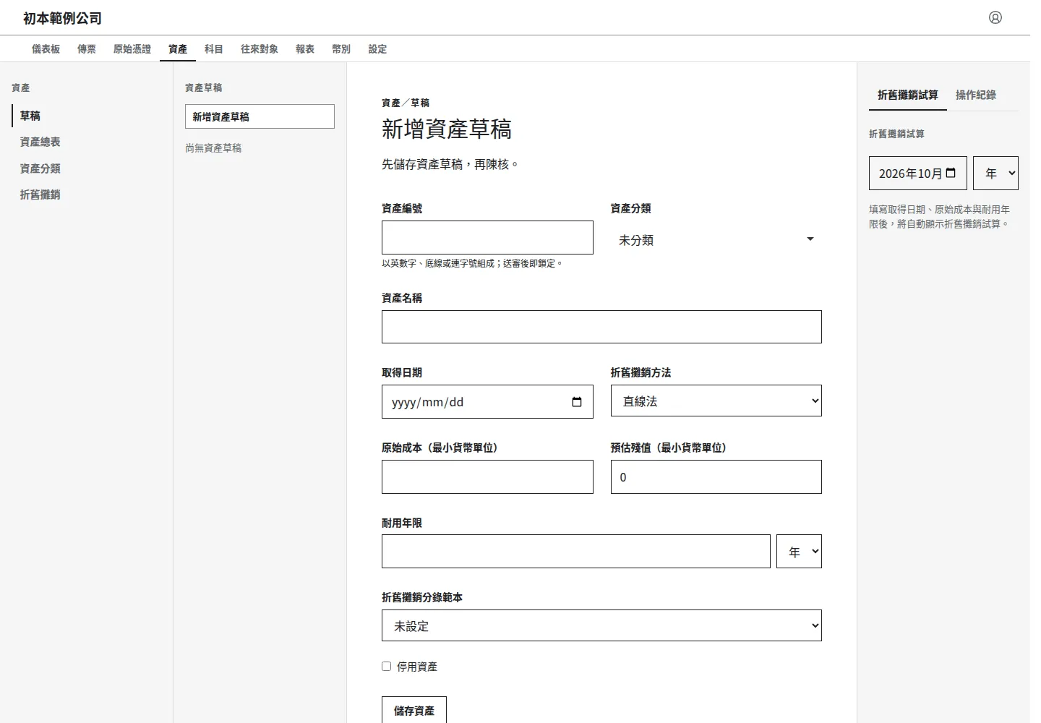
Task: Open the user account icon
Action: point(995,17)
